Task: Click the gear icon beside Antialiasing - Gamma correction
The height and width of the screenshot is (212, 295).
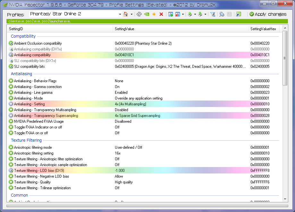Action: [11, 87]
